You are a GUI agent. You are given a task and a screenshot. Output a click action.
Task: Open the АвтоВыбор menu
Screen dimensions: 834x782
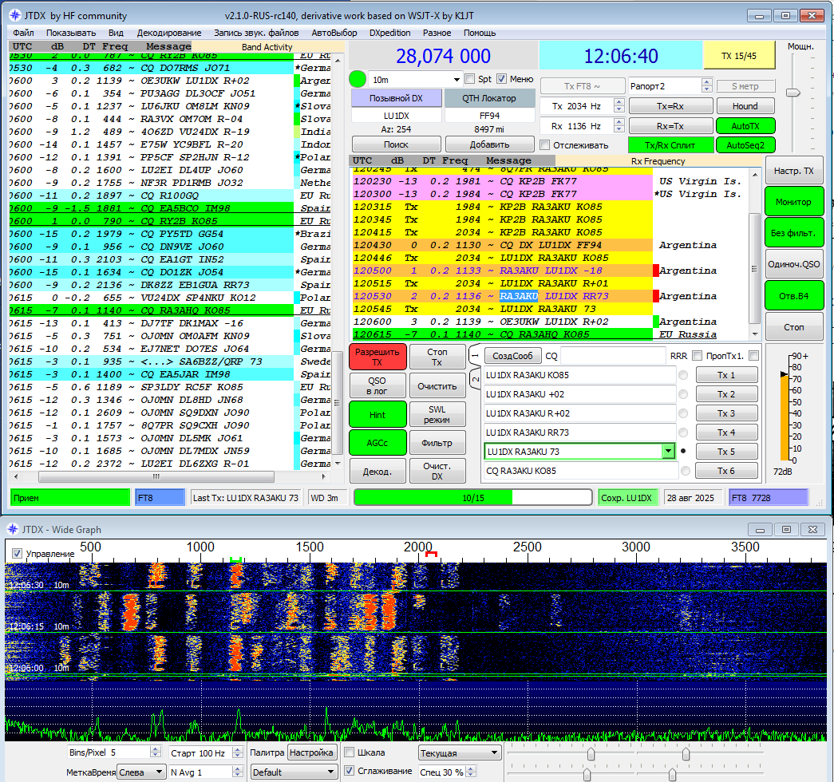click(334, 33)
